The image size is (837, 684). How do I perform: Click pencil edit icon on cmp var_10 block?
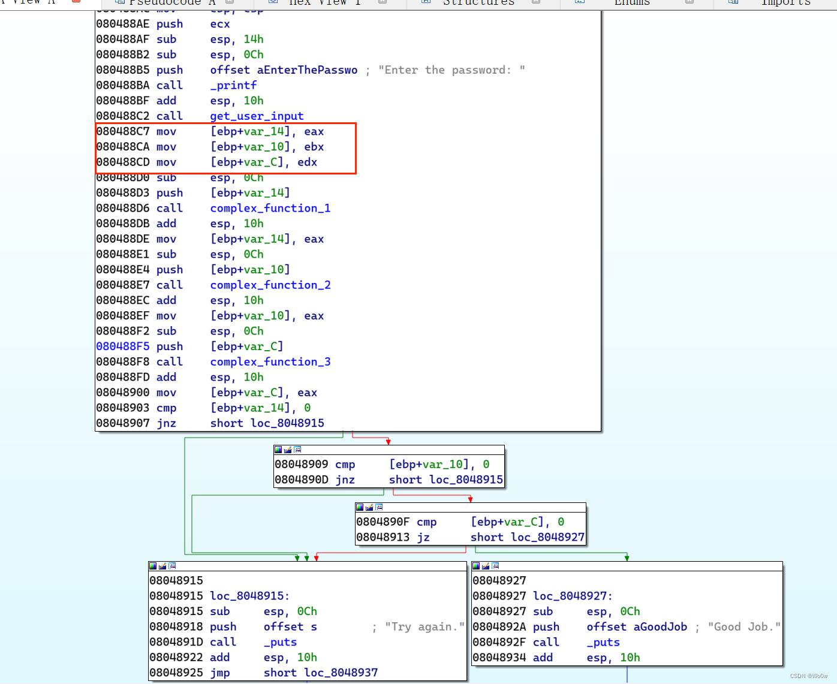(x=288, y=450)
